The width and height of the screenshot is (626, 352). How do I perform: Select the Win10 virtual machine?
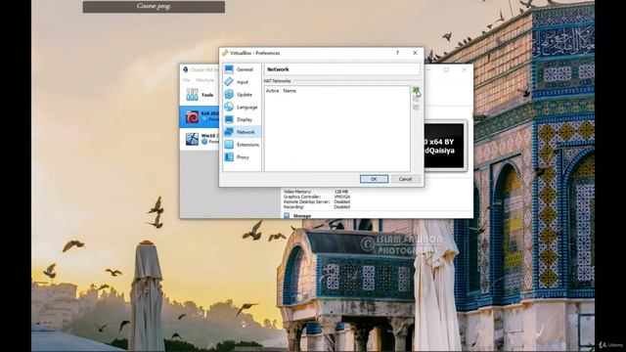200,139
